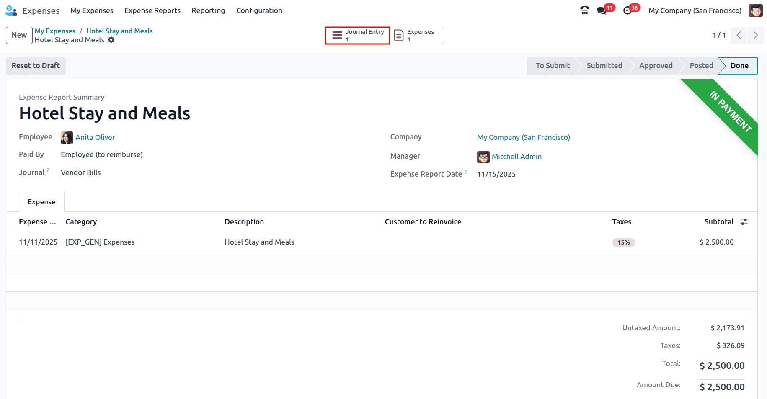Set the report stage to Posted
The height and width of the screenshot is (399, 767).
(701, 66)
